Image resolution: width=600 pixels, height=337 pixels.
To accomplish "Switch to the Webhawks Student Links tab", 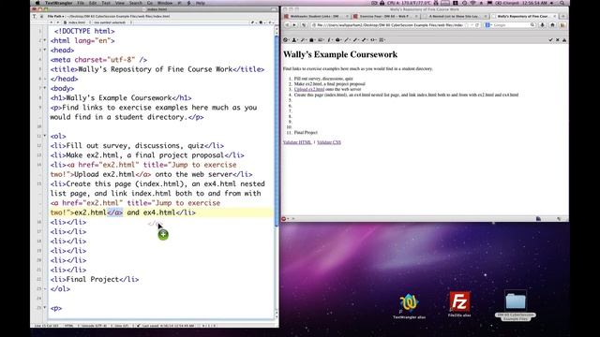I will [317, 17].
